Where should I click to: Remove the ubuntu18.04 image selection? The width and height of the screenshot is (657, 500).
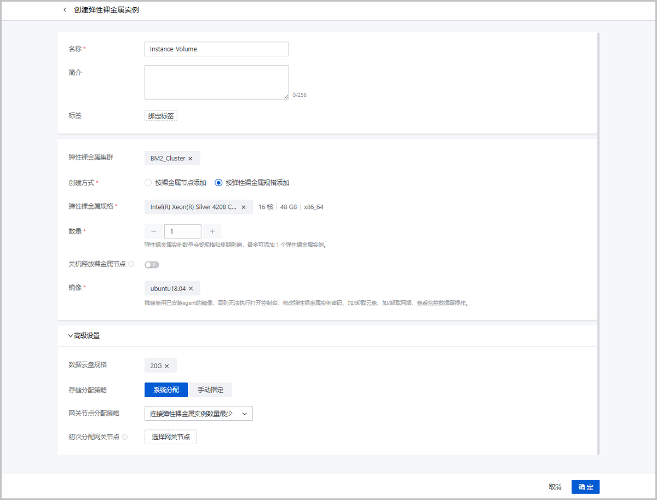(191, 288)
